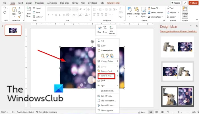Select slide 1 thumbnail in panel
Screen dimensions: 199x114
click(x=13, y=30)
